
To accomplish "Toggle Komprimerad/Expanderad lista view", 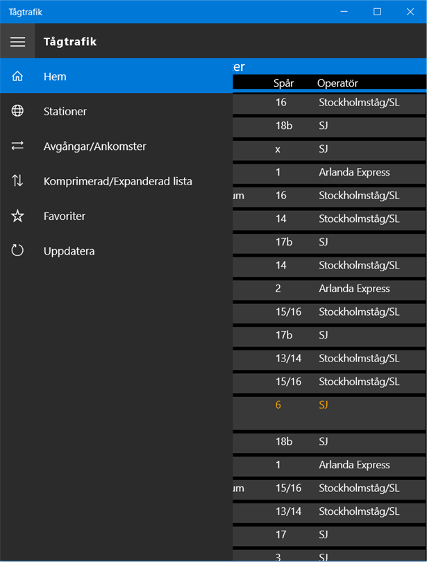I will [x=117, y=181].
